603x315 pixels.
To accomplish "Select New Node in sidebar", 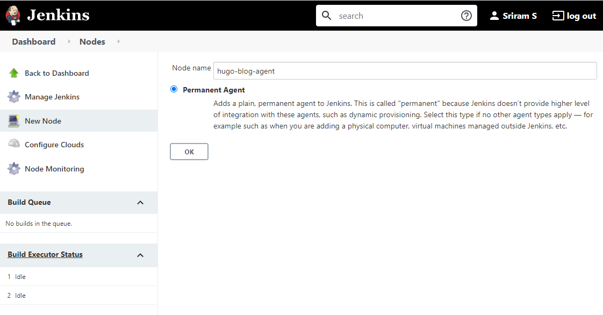I will tap(43, 121).
